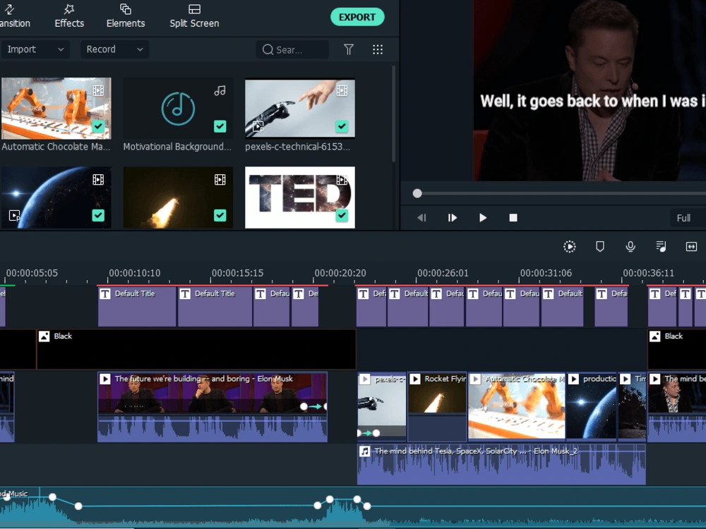Click the T icon on first Default Title

tap(105, 294)
